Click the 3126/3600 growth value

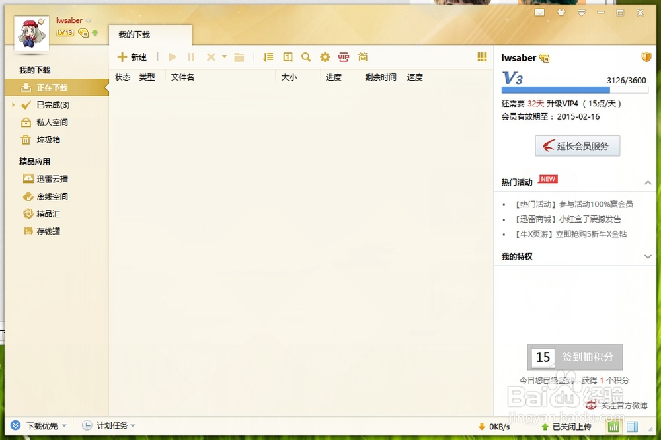click(x=627, y=80)
